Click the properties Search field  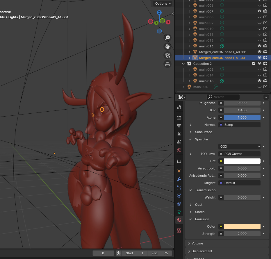click(223, 97)
